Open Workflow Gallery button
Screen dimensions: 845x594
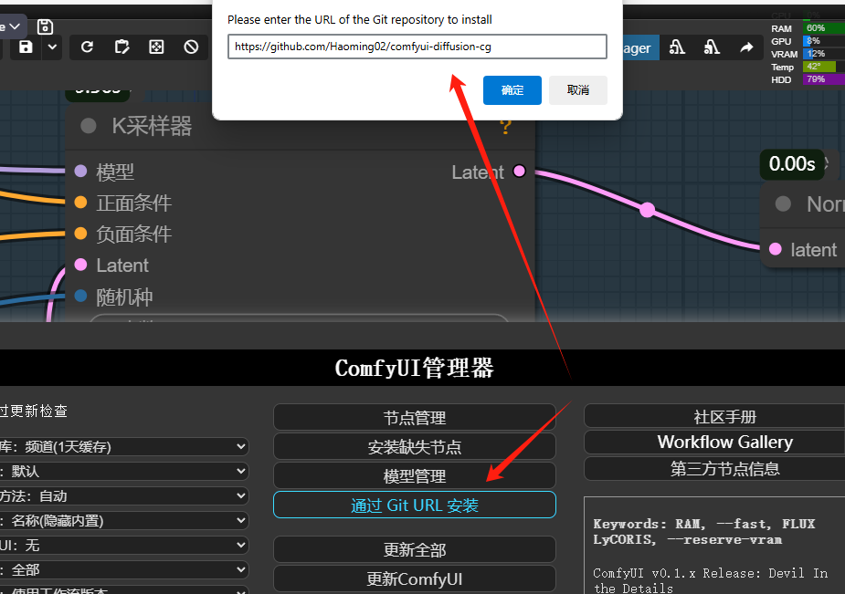pyautogui.click(x=714, y=443)
